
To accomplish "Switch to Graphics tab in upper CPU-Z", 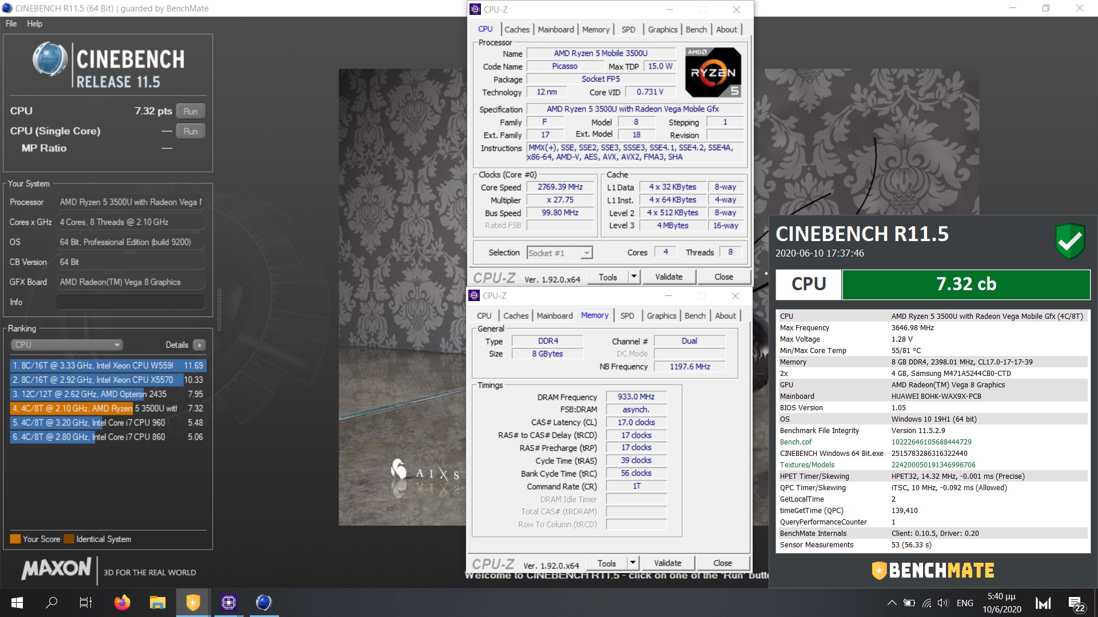I will pos(663,30).
